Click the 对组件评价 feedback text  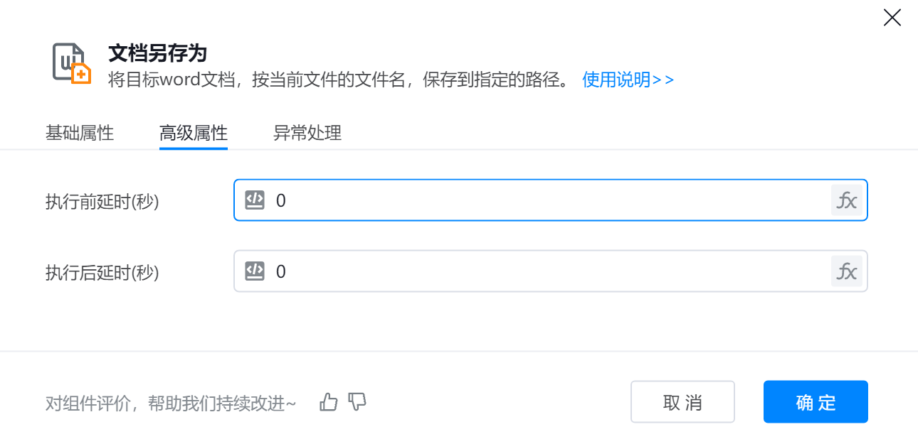[x=171, y=404]
